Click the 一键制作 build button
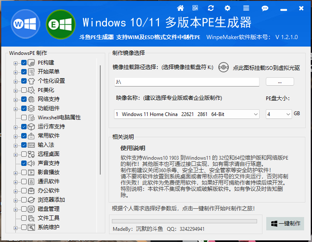 [285, 224]
